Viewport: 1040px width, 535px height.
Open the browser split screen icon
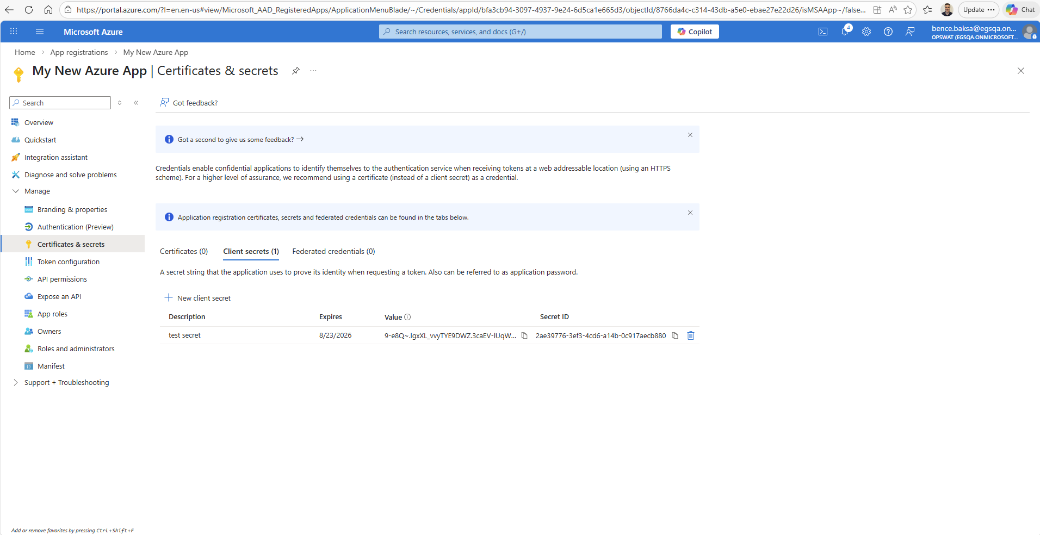tap(877, 10)
